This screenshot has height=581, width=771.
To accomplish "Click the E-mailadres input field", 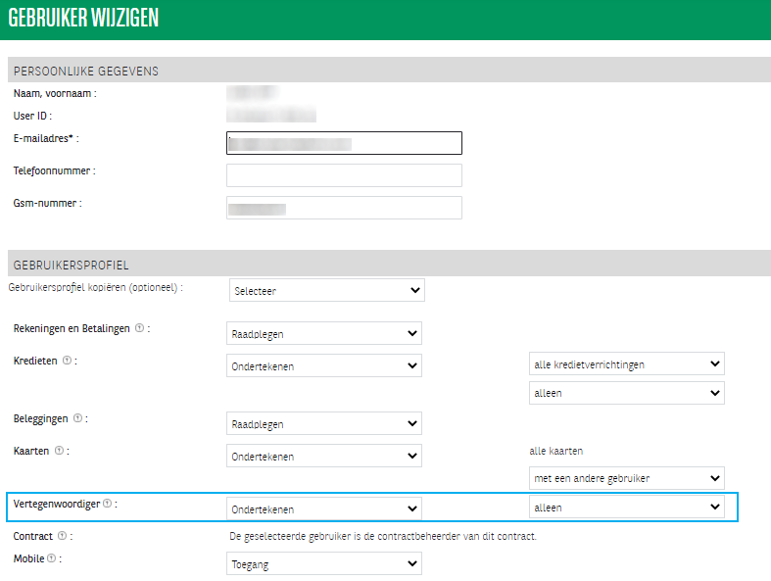I will tap(344, 143).
